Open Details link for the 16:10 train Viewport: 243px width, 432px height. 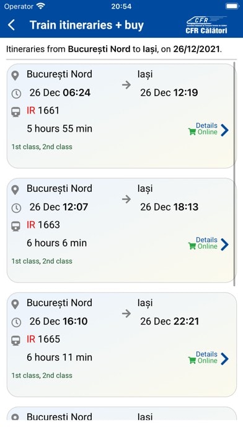pos(206,354)
